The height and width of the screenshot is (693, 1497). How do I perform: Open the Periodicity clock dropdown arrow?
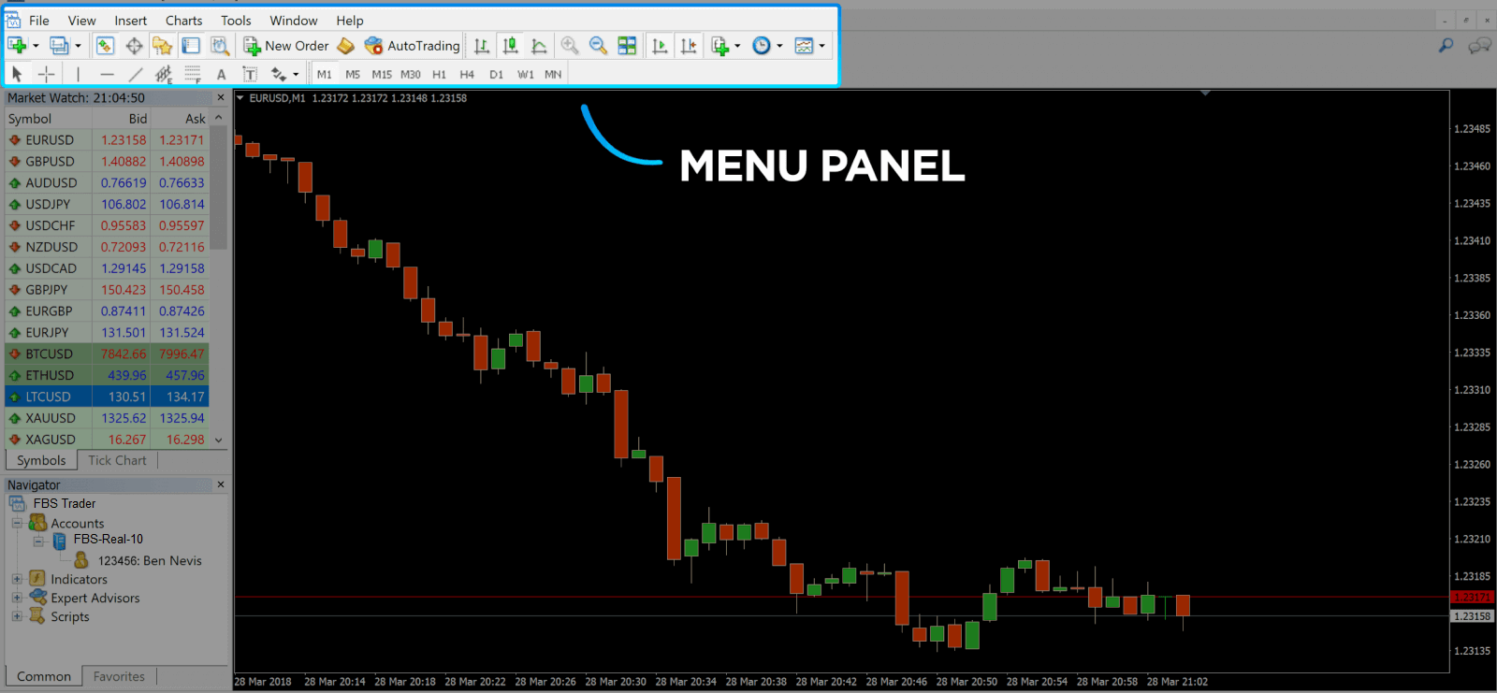[779, 46]
